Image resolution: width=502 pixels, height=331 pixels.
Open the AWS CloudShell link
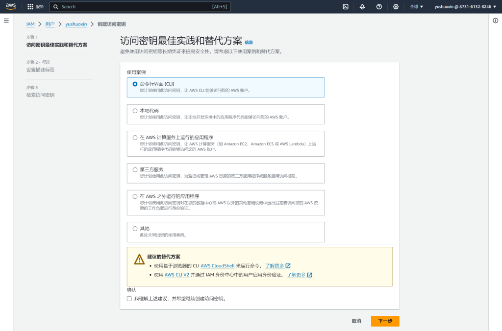[x=218, y=265]
